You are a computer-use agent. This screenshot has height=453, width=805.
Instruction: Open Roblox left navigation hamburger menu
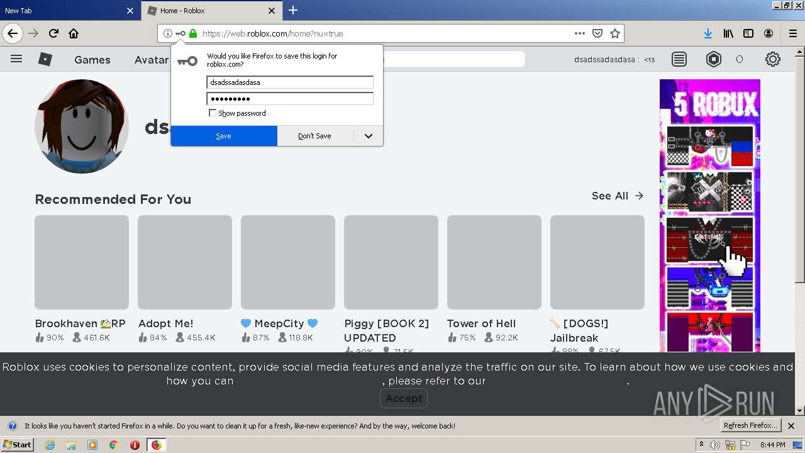coord(16,59)
